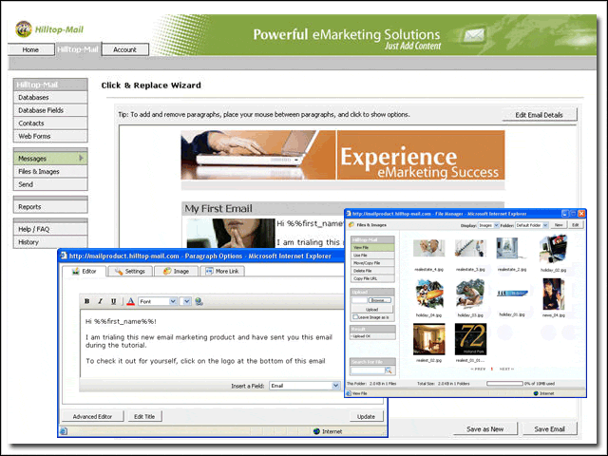
Task: Open the Insert a Field Email dropdown
Action: 305,386
